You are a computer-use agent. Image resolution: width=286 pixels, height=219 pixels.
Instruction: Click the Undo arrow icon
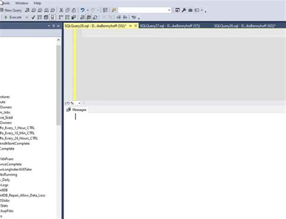[x=83, y=10]
